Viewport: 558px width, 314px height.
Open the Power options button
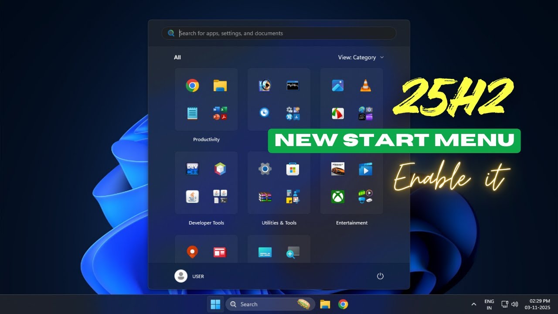380,276
